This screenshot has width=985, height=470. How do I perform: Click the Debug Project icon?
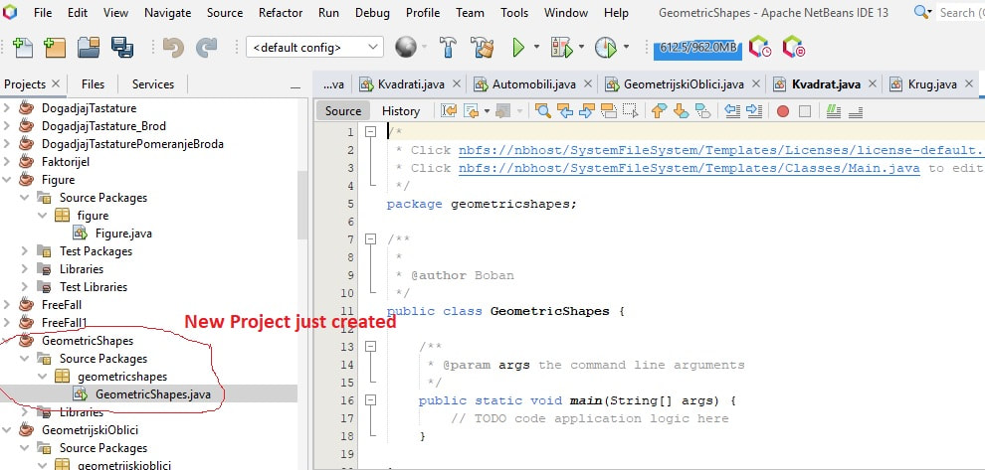click(561, 47)
